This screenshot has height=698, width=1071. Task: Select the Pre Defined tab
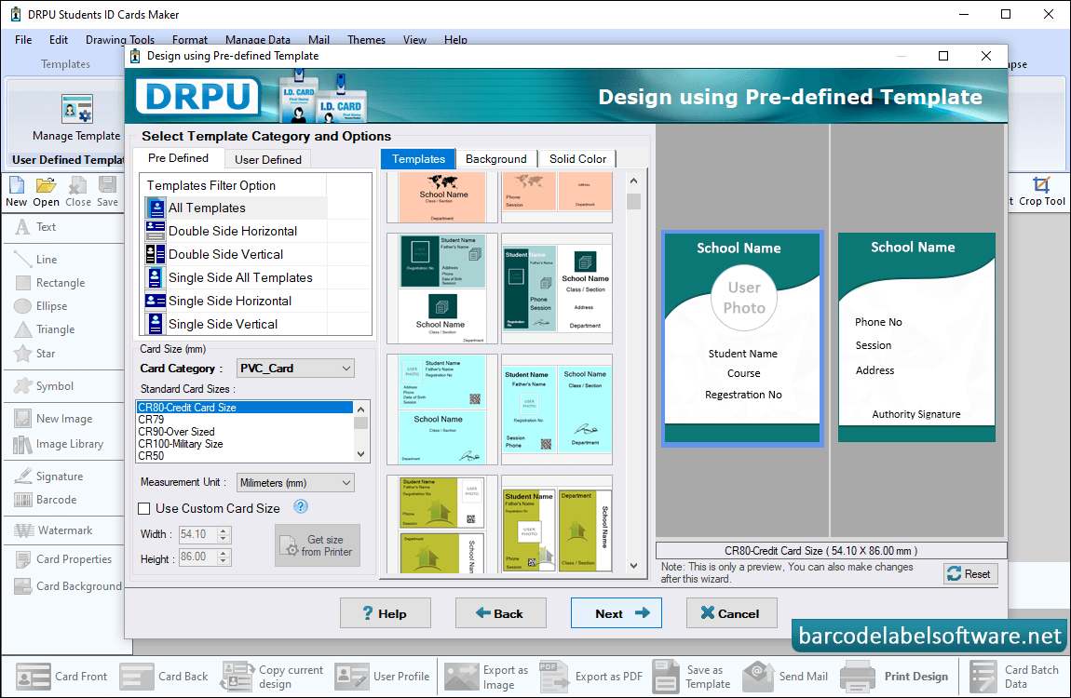[178, 158]
